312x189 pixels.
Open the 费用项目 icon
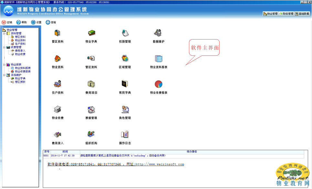pos(91,84)
